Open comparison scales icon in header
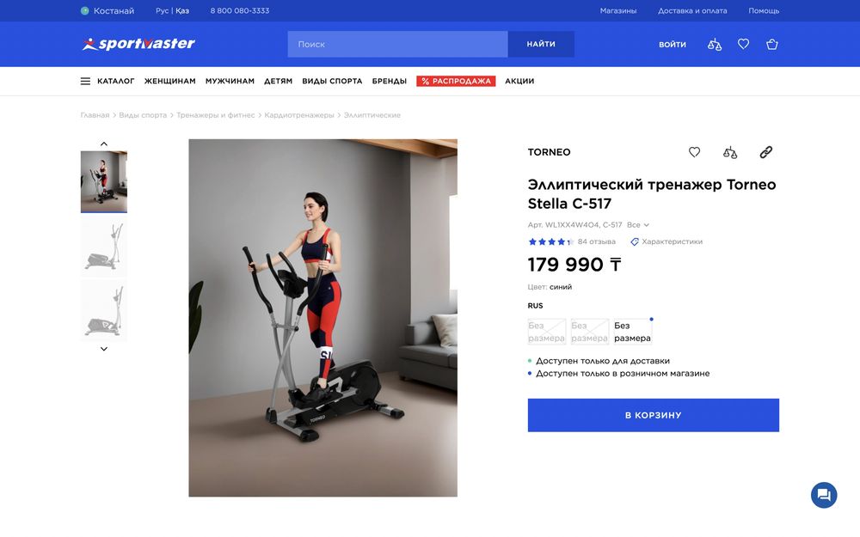 [x=714, y=45]
